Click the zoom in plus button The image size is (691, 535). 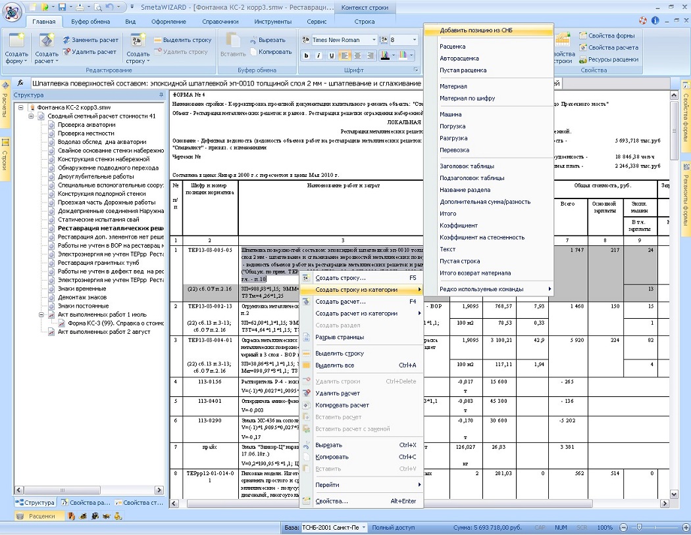point(685,528)
